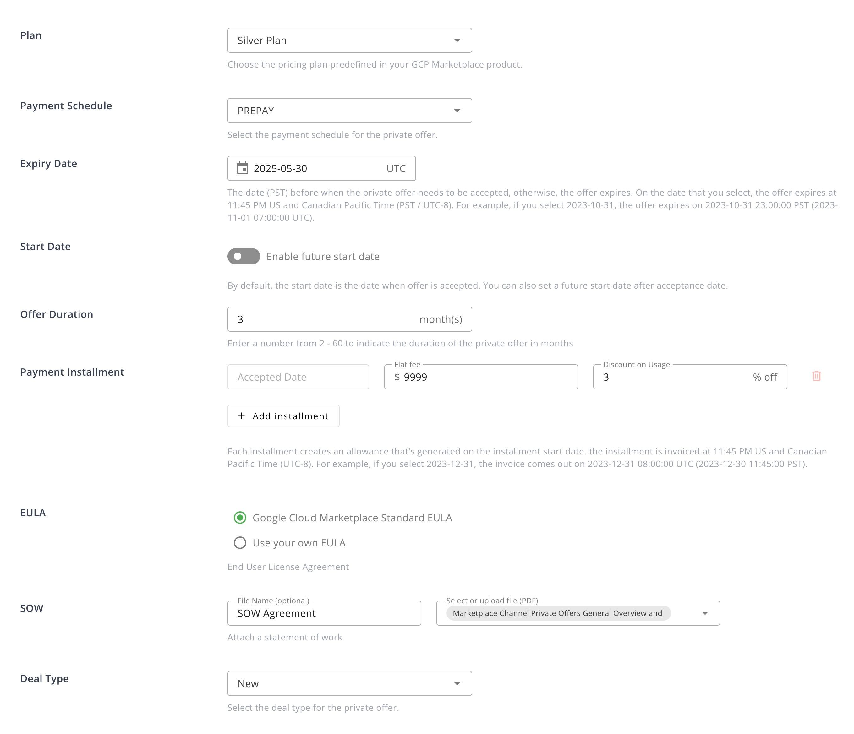The width and height of the screenshot is (854, 734).
Task: Open the Deal Type dropdown set to New
Action: 349,684
